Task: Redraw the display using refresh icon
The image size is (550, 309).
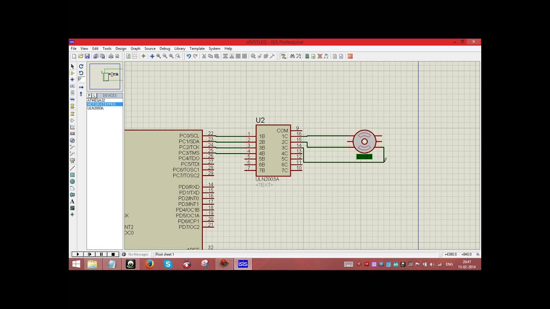Action: pyautogui.click(x=128, y=56)
